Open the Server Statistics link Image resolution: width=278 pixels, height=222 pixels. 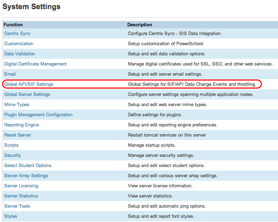[x=21, y=196]
